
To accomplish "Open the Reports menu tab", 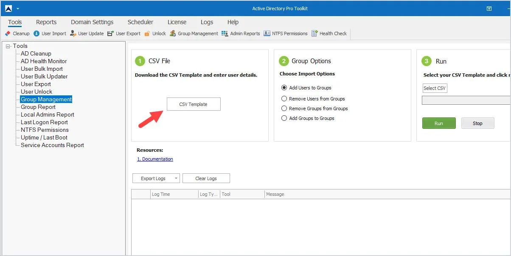I will coord(46,22).
